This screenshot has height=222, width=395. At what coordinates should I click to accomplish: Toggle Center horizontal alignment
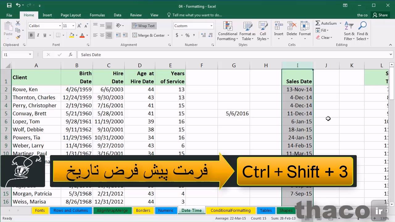102,35
